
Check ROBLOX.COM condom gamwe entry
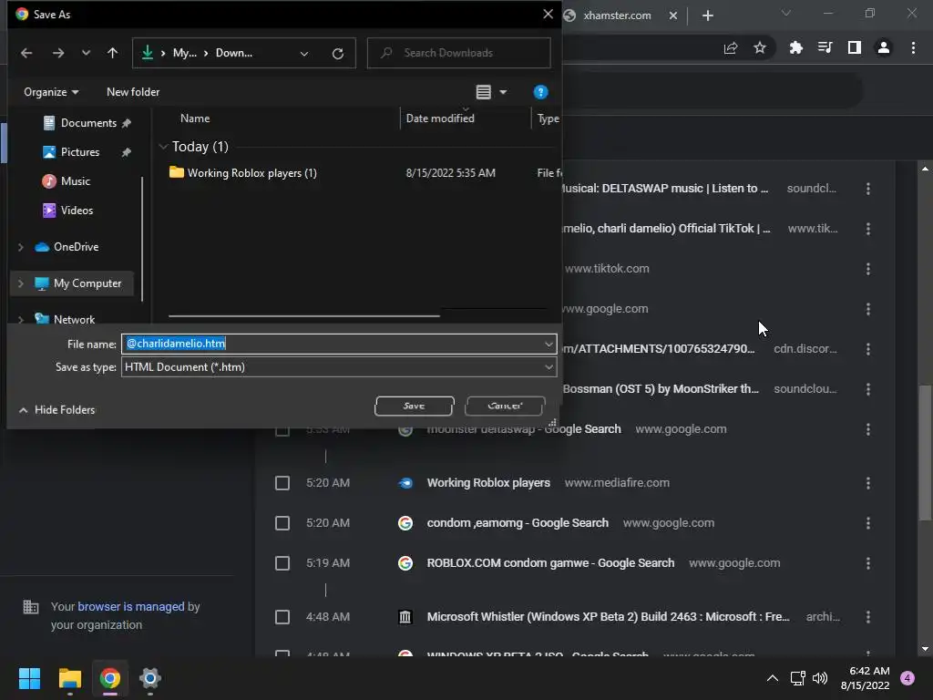point(282,563)
